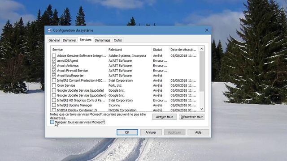
Task: Click Arrêté status in Cron Service row
Action: (x=157, y=85)
